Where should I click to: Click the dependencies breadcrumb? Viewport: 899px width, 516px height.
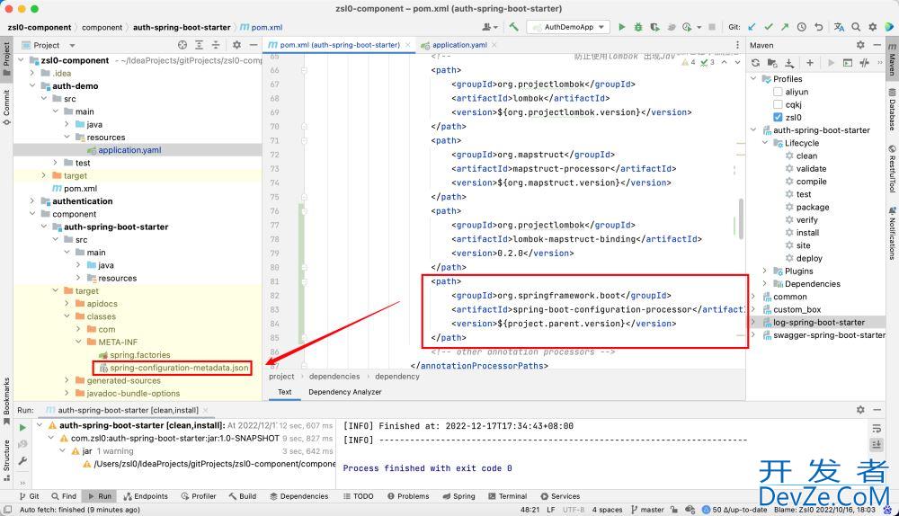click(x=334, y=376)
